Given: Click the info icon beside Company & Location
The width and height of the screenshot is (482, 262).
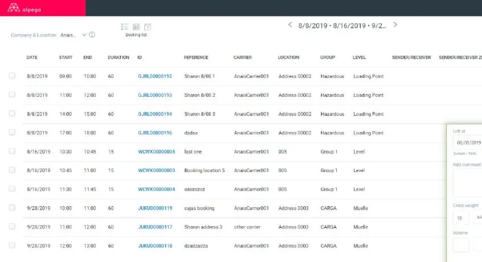Looking at the screenshot, I should click(92, 35).
